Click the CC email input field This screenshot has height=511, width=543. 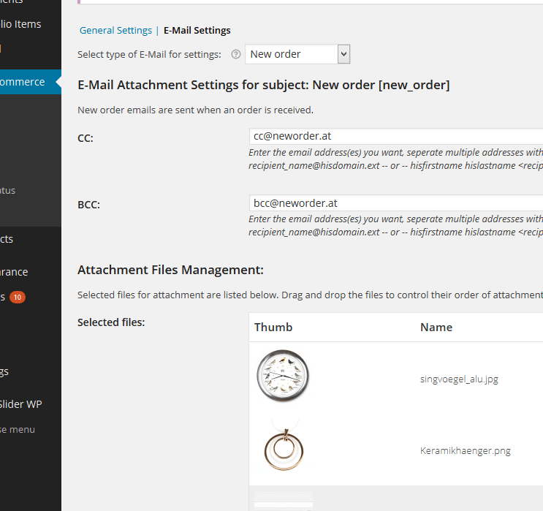pyautogui.click(x=396, y=136)
